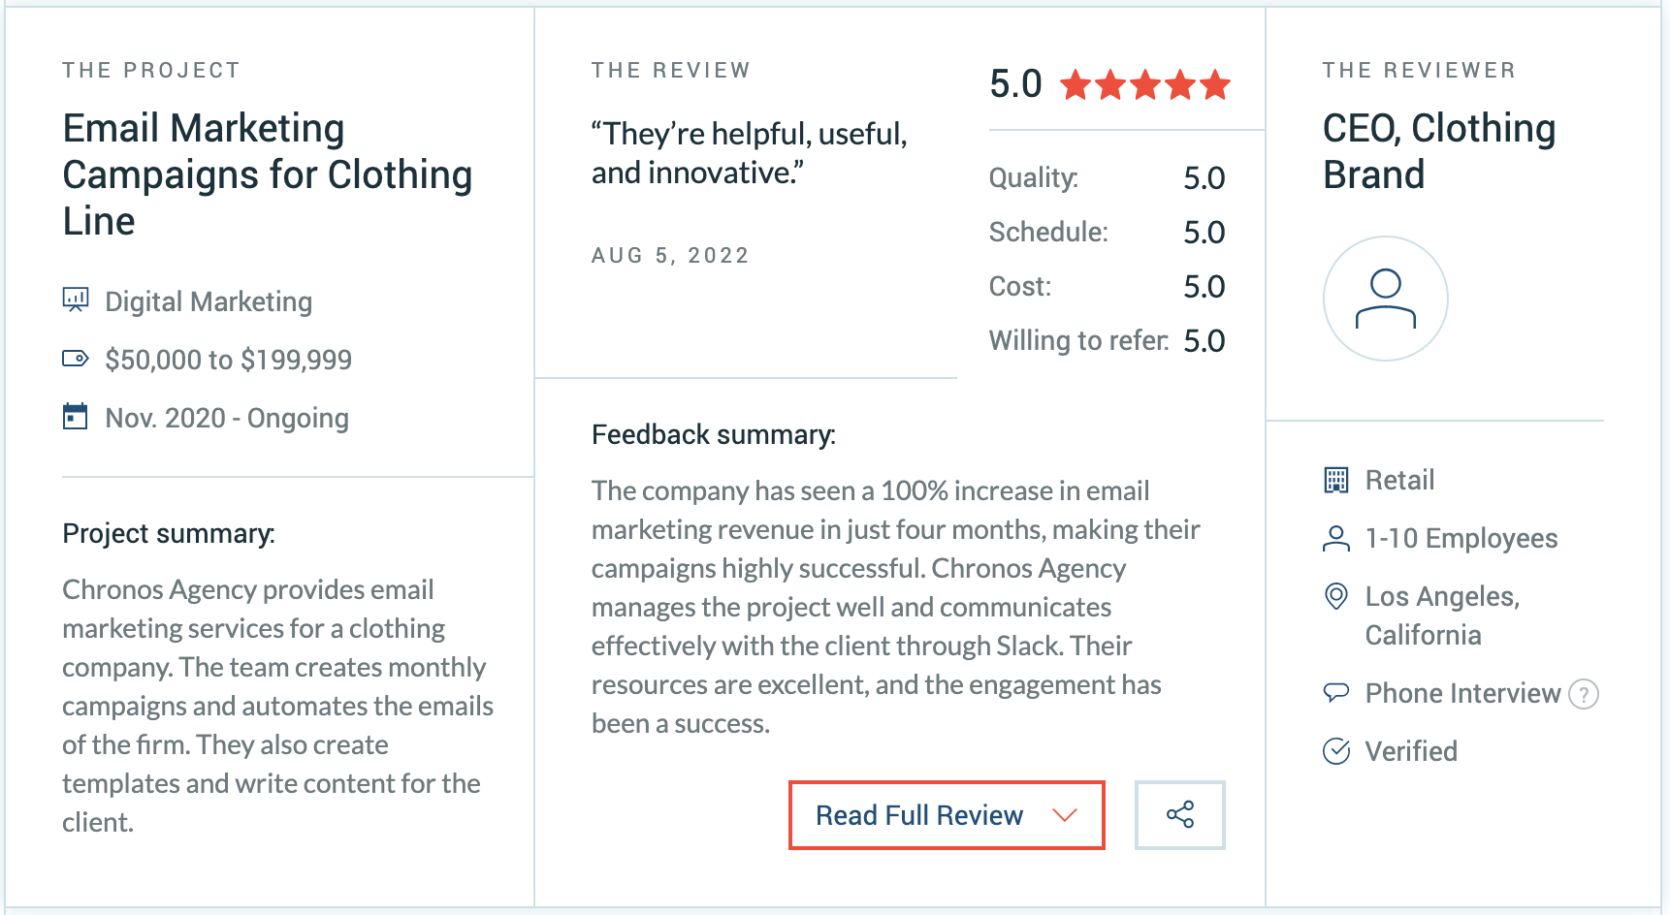This screenshot has width=1670, height=915.
Task: Click the share icon button
Action: 1179,815
